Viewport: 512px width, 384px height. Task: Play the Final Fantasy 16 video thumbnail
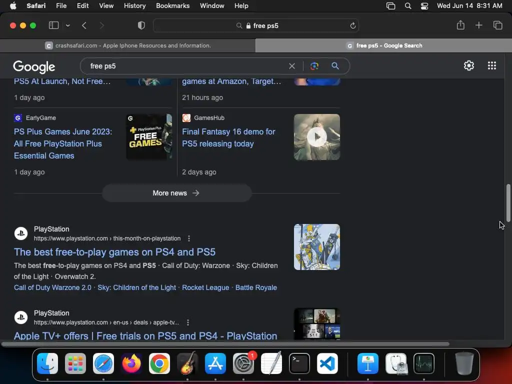click(x=316, y=137)
